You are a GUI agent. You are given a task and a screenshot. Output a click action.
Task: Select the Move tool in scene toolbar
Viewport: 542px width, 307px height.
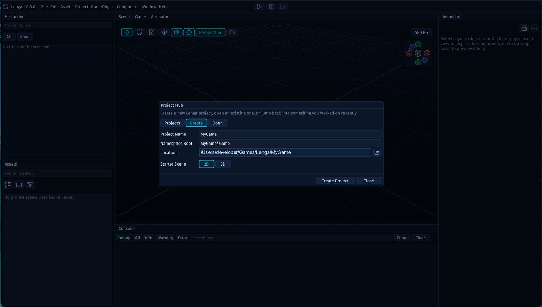tap(127, 32)
